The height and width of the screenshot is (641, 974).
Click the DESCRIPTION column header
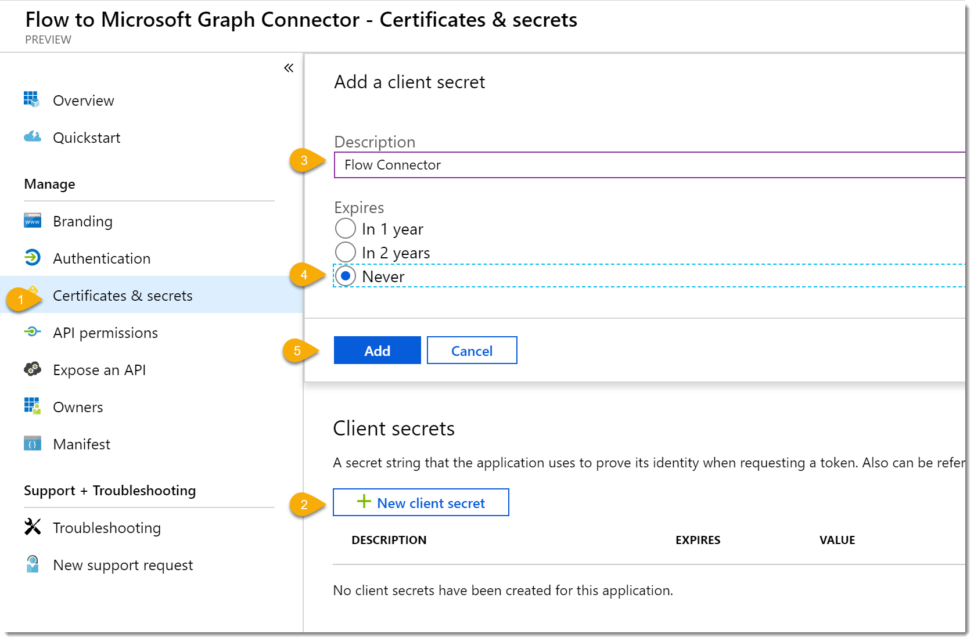coord(389,540)
